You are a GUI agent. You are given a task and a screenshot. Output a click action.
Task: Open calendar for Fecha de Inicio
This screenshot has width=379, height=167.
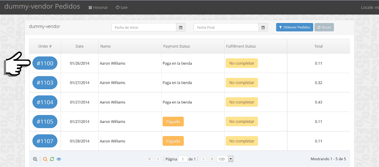tap(180, 27)
